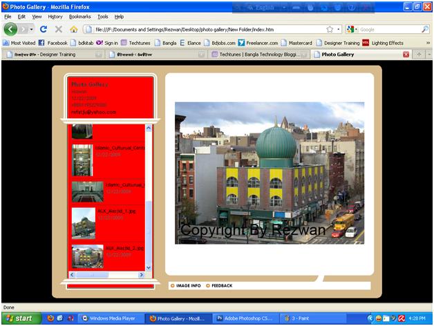Image resolution: width=434 pixels, height=326 pixels.
Task: Open the History menu
Action: pos(55,17)
